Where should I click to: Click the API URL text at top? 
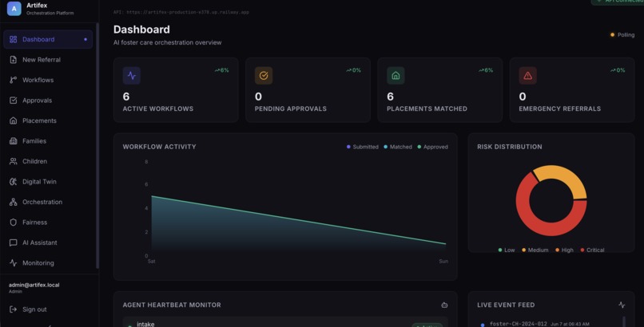pos(181,12)
